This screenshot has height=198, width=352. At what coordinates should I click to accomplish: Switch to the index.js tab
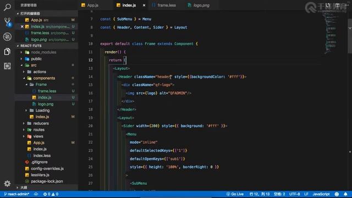(x=129, y=5)
